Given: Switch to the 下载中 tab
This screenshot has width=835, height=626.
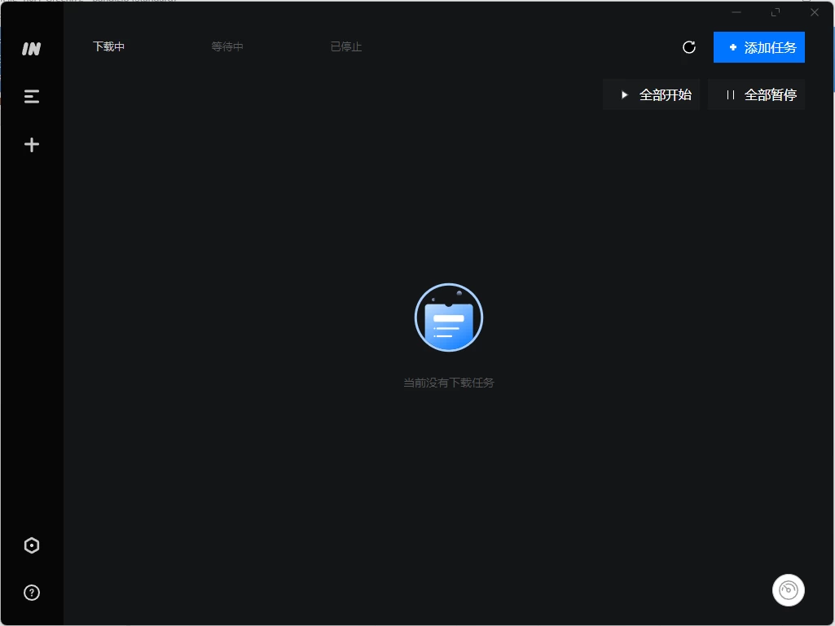Looking at the screenshot, I should pyautogui.click(x=108, y=46).
